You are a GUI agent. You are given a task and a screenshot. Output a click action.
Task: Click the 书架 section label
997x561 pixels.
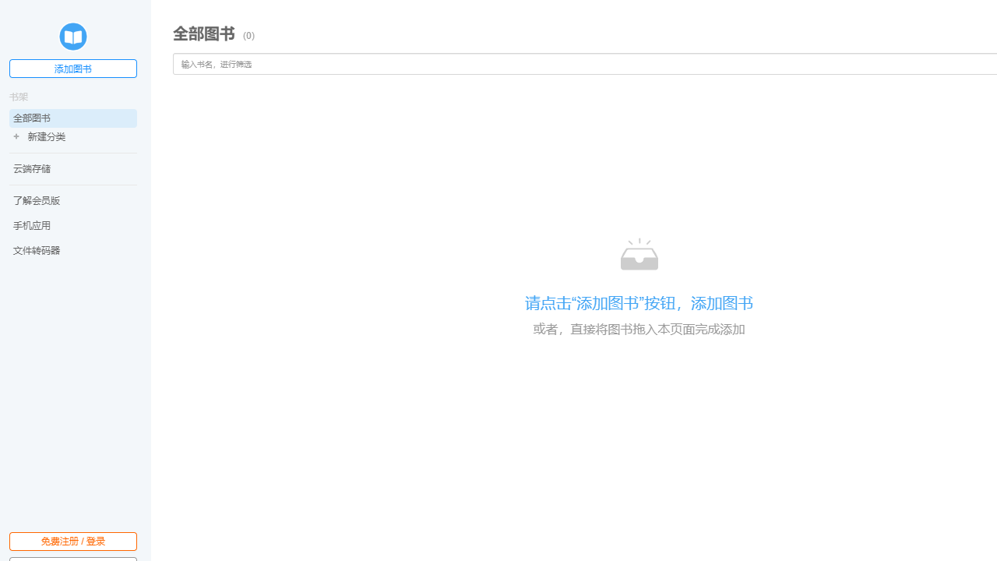19,97
